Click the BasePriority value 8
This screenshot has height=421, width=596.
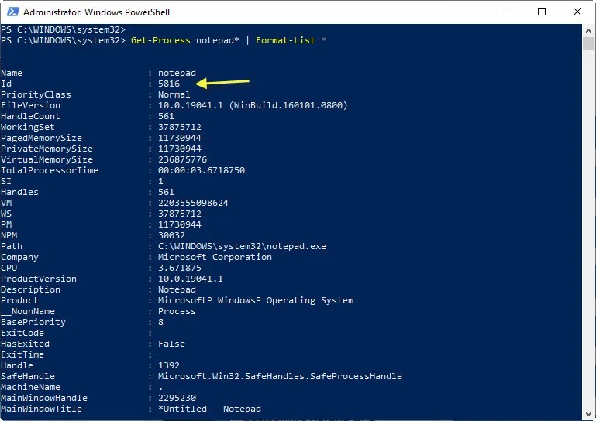(160, 322)
